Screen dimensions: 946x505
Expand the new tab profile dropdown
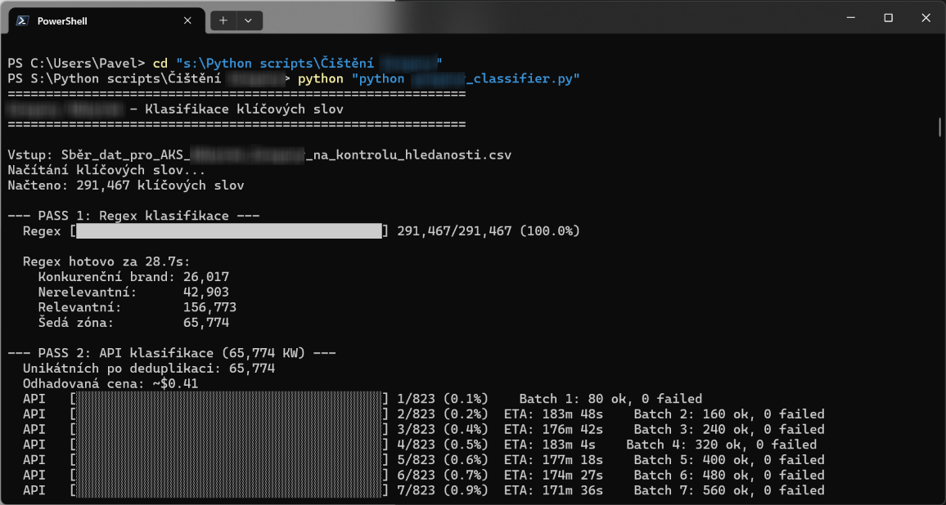tap(249, 20)
